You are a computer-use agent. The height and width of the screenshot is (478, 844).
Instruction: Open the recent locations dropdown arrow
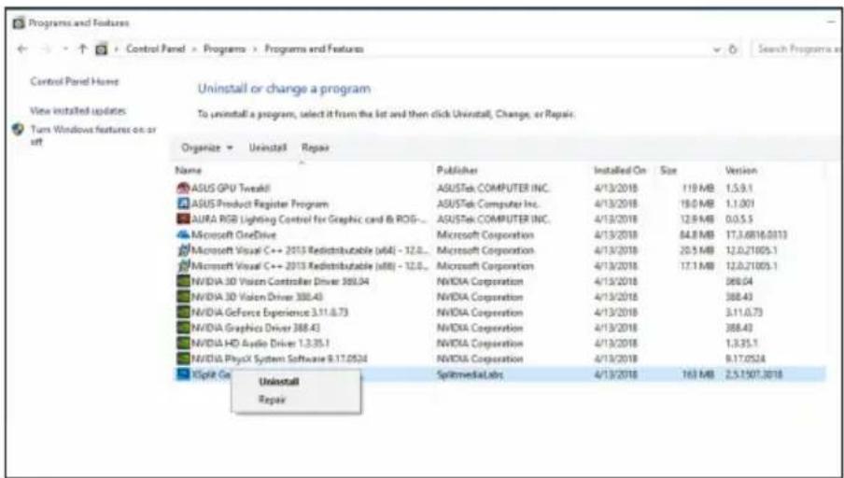(65, 49)
